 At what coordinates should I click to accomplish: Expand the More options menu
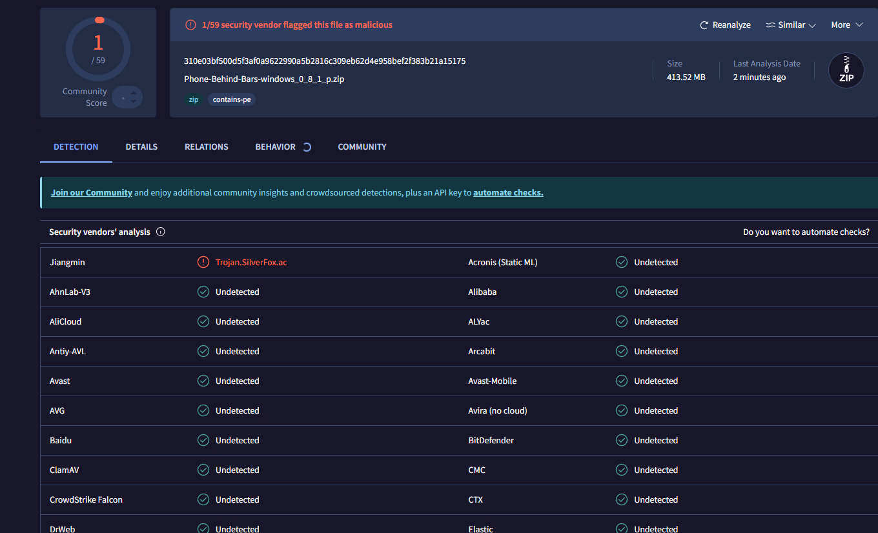coord(846,25)
